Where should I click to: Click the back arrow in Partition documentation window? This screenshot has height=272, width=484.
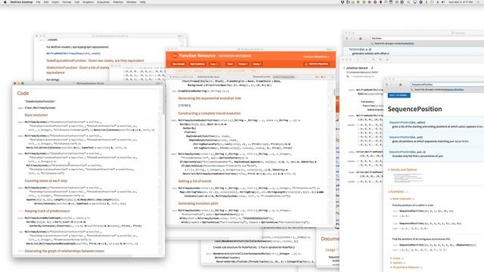346,39
